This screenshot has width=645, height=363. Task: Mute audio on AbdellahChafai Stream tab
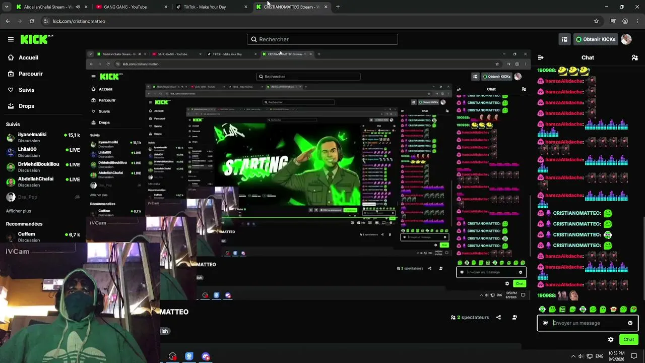(78, 7)
